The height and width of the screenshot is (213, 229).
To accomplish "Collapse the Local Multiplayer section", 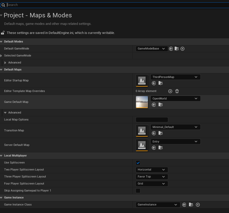I will coord(1,156).
